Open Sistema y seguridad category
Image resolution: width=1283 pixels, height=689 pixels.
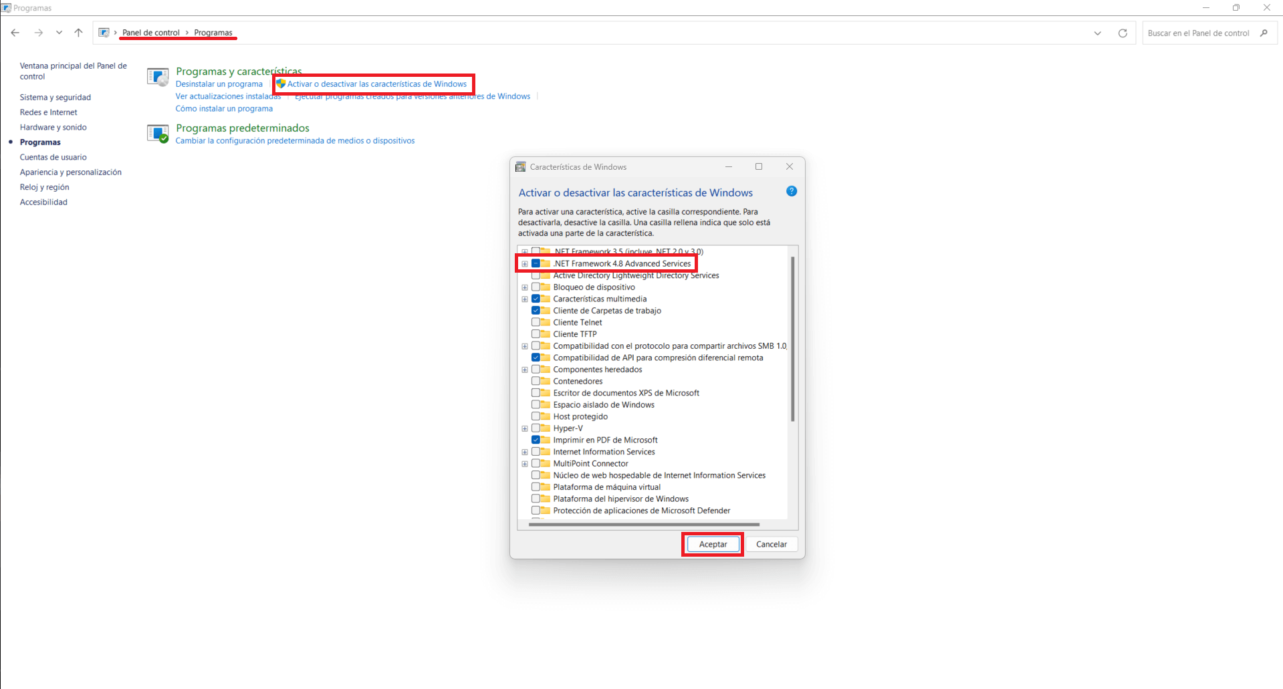point(55,98)
